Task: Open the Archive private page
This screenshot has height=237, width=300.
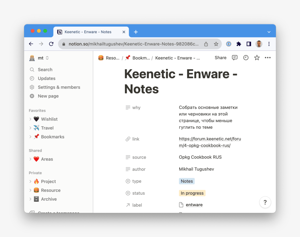Action: [x=49, y=199]
